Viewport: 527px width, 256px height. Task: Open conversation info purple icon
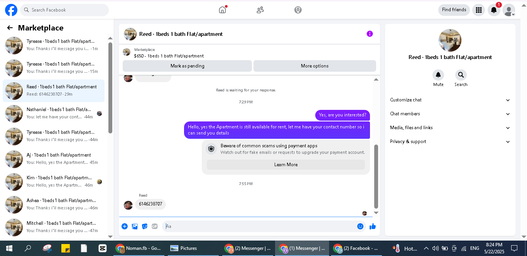(370, 34)
